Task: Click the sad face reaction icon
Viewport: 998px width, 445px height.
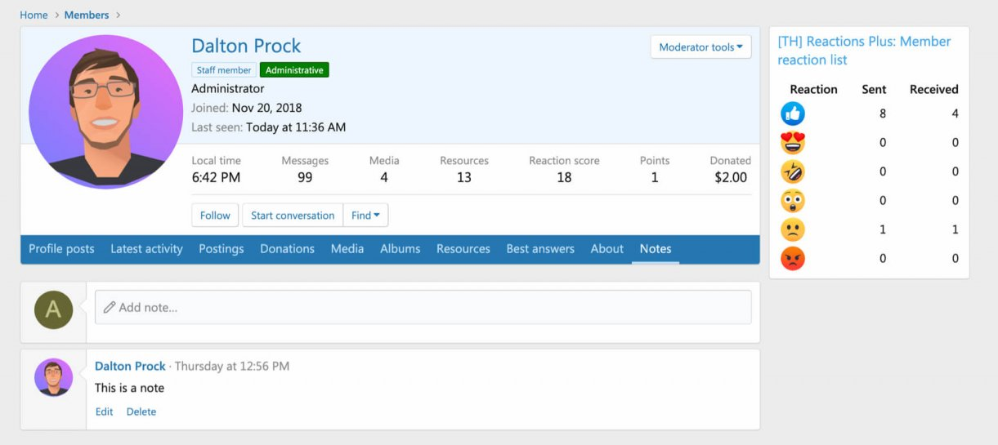Action: 792,229
